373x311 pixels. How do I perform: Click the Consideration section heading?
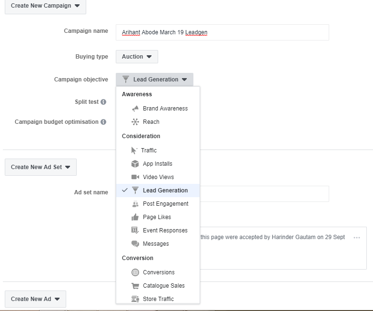click(x=141, y=136)
